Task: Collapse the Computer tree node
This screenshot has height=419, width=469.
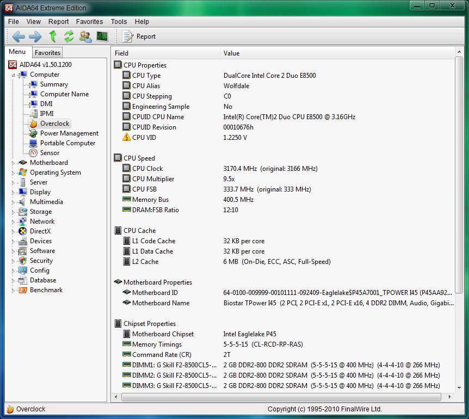Action: [13, 75]
